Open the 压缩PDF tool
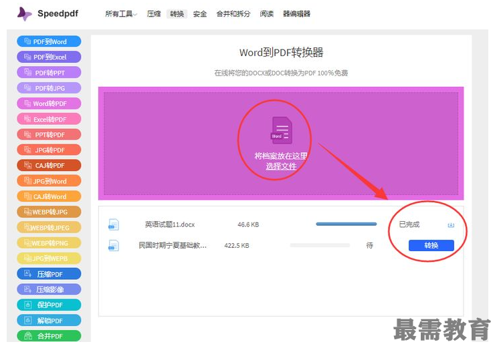Image resolution: width=495 pixels, height=356 pixels. 49,274
